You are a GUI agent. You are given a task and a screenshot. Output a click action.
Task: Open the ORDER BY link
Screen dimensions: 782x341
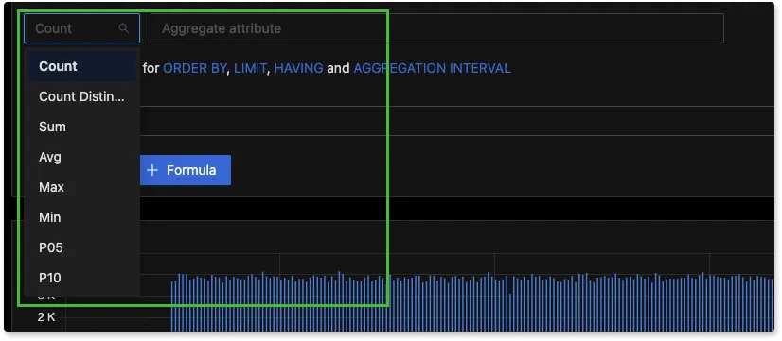[x=195, y=68]
